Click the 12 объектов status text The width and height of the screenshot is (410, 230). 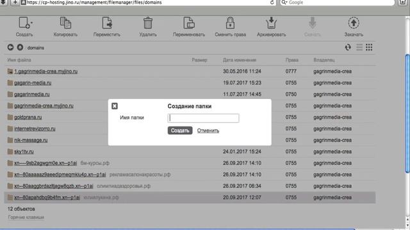[x=21, y=209]
